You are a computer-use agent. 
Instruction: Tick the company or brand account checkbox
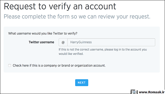coord(10,66)
